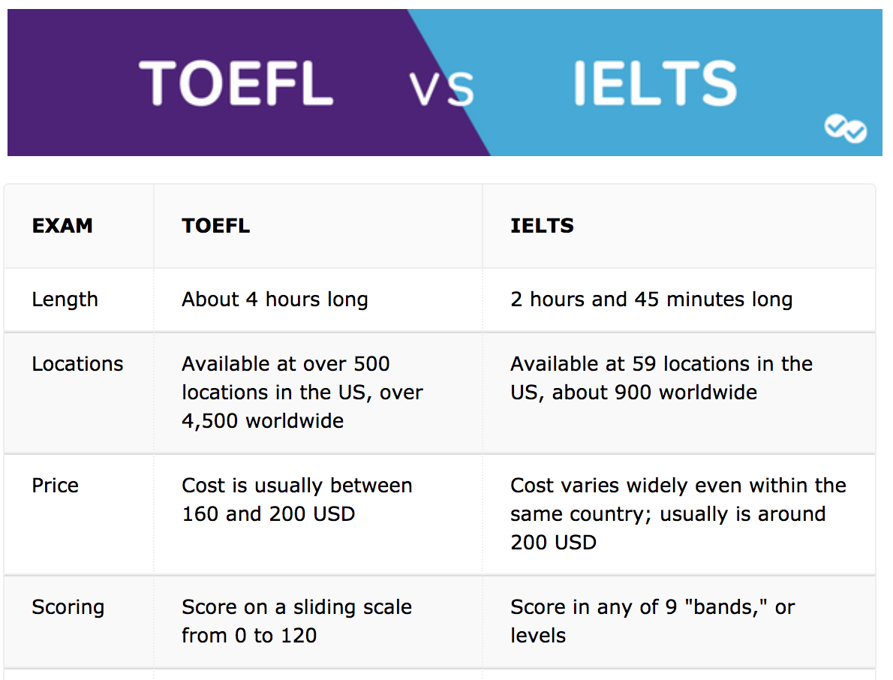The width and height of the screenshot is (893, 680).
Task: Click the double checkmark logo icon
Action: (845, 128)
